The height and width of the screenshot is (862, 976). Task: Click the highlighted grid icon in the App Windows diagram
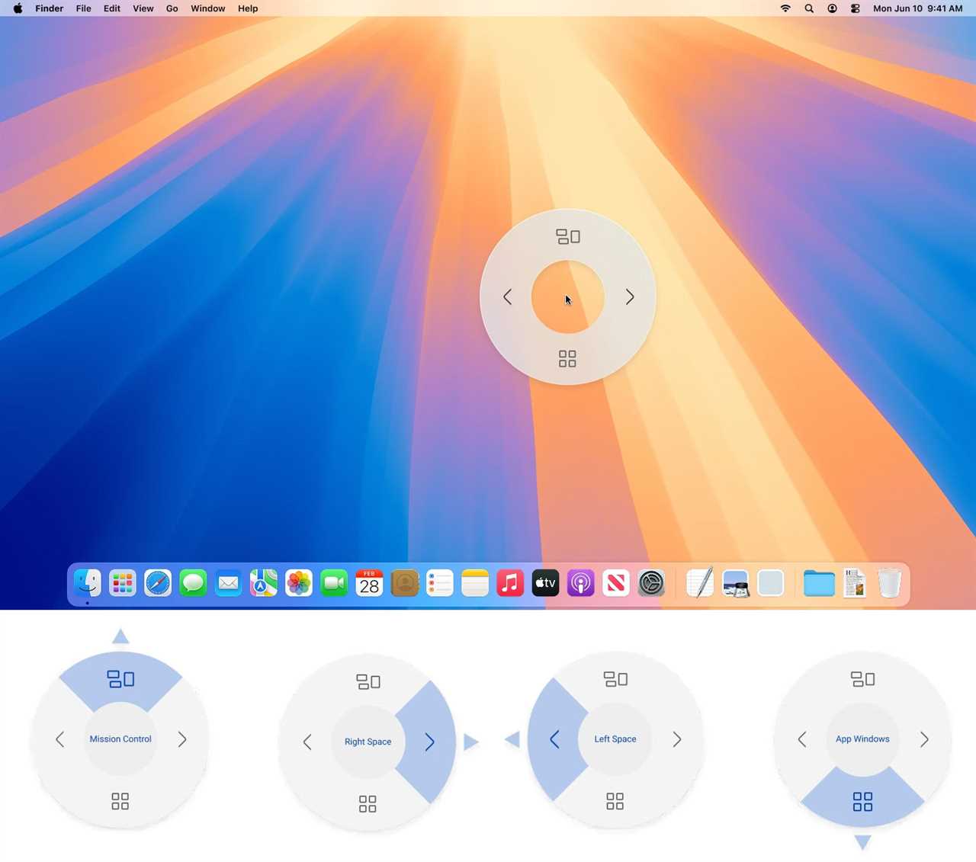[862, 801]
